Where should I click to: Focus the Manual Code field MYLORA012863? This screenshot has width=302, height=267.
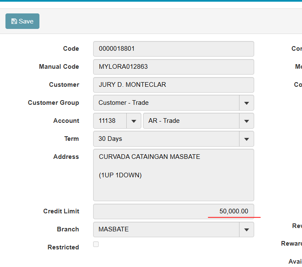(x=173, y=67)
